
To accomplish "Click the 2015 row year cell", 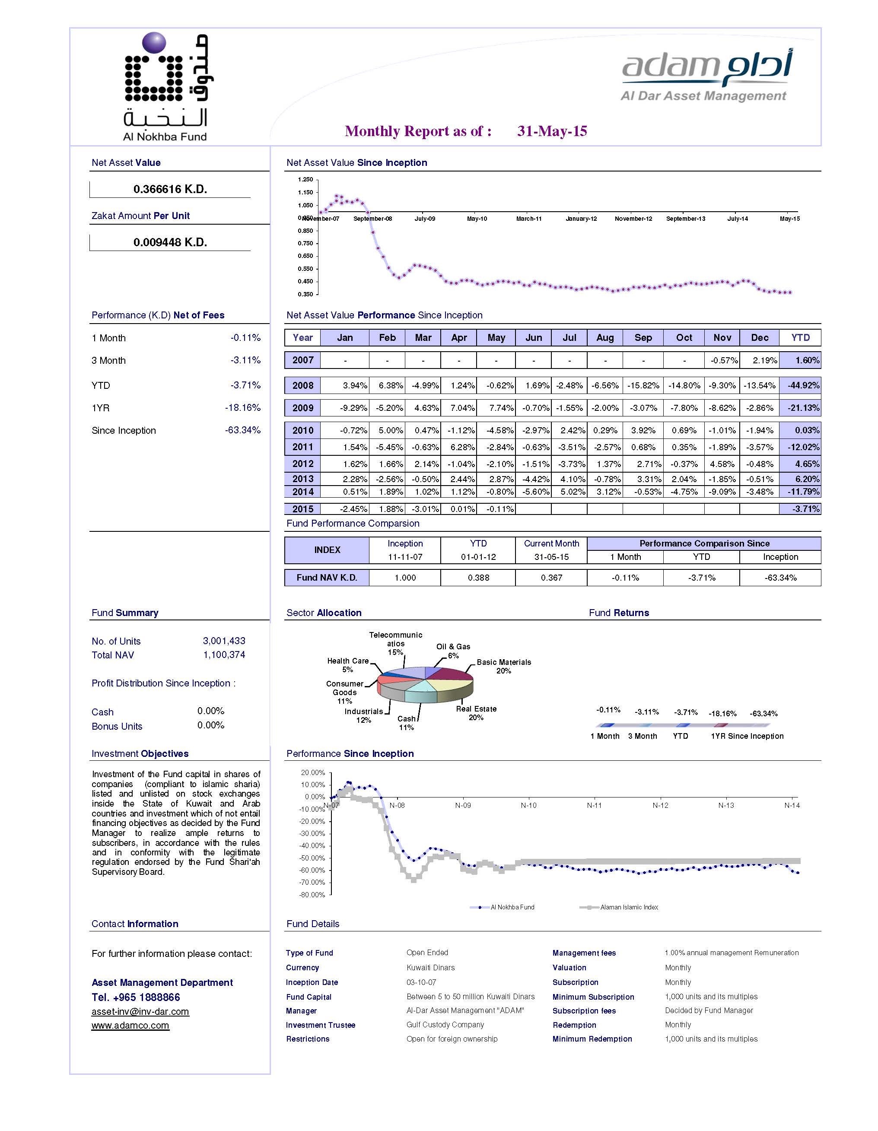I will (x=302, y=509).
